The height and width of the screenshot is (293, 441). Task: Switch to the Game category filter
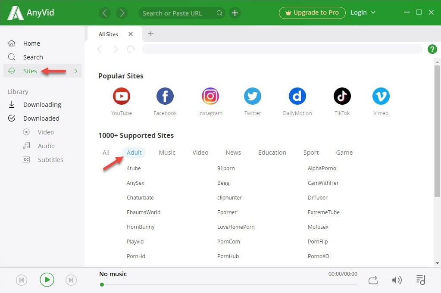pos(344,153)
